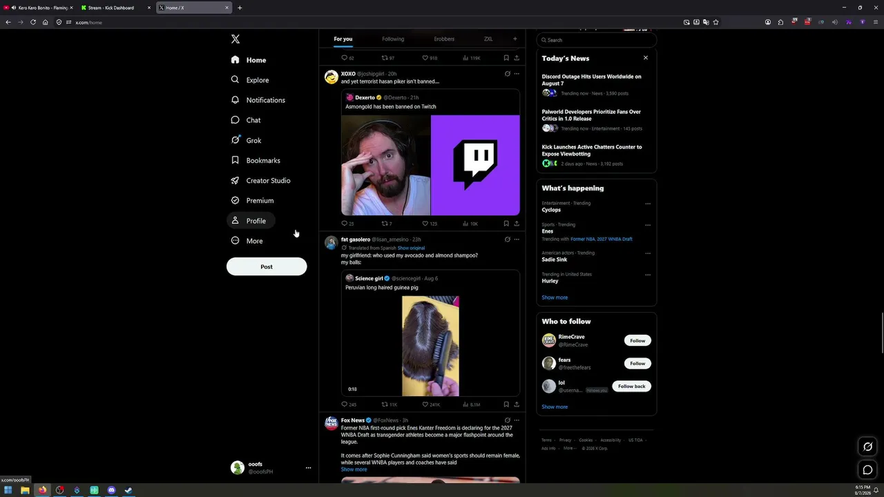Open File Explorer from the taskbar
This screenshot has width=884, height=497.
click(x=25, y=490)
